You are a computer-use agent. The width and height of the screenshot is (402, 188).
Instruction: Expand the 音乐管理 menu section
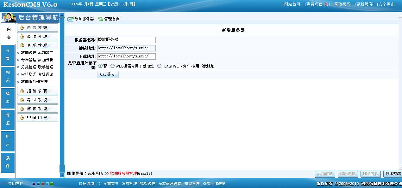pos(37,45)
